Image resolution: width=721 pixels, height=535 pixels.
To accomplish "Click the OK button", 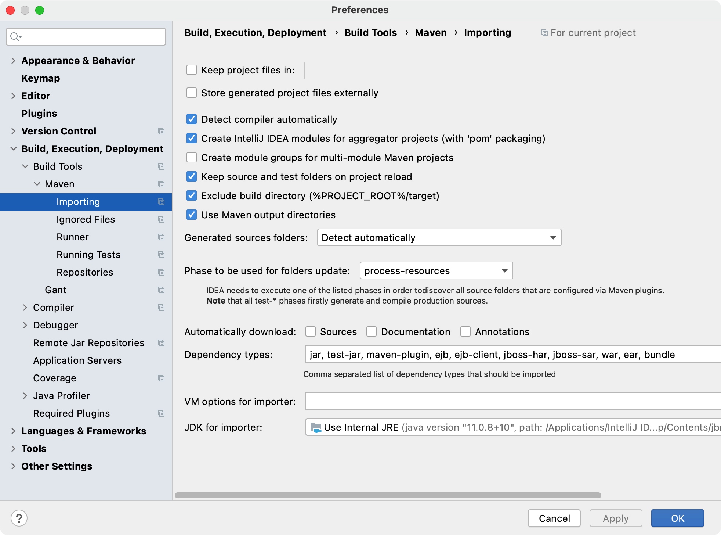I will point(677,518).
